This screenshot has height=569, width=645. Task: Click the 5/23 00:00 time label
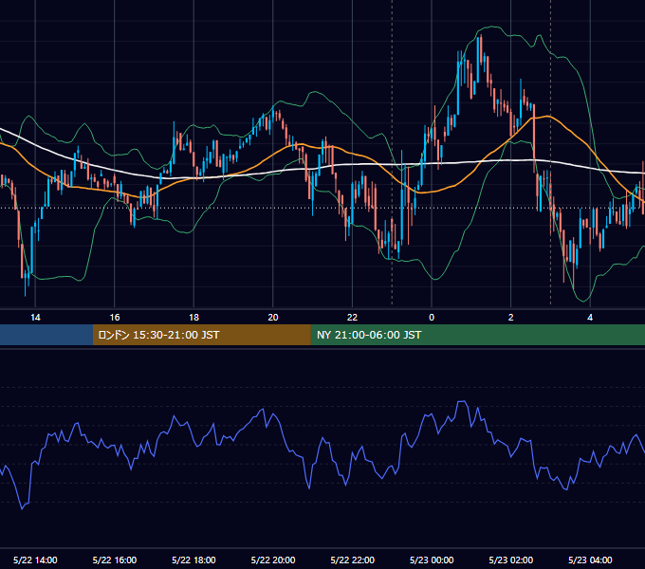[x=432, y=560]
